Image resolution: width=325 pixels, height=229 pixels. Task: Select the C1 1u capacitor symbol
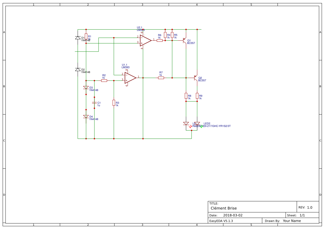94,103
